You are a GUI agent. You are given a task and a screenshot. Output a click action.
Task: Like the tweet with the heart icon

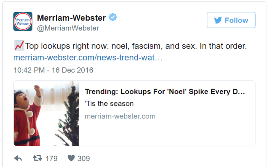pyautogui.click(x=71, y=158)
